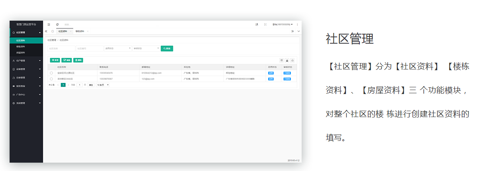This screenshot has width=477, height=171.
Task: Focus the pagination jump-to page input
Action: 79,85
